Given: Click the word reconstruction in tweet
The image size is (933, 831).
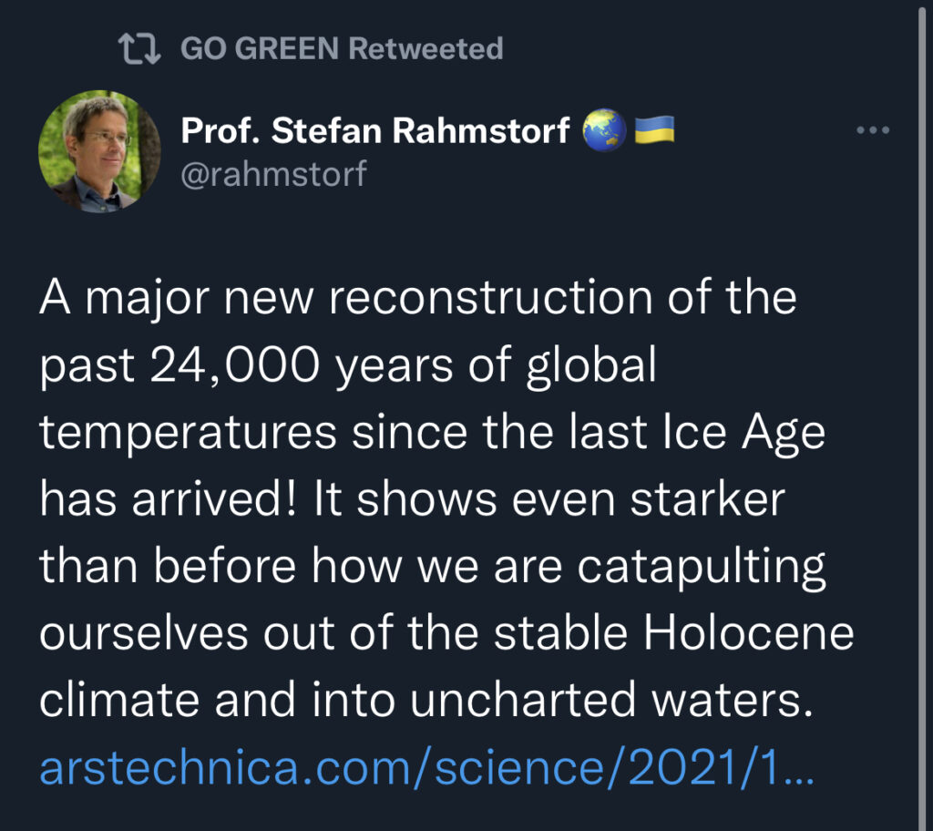Looking at the screenshot, I should point(491,298).
